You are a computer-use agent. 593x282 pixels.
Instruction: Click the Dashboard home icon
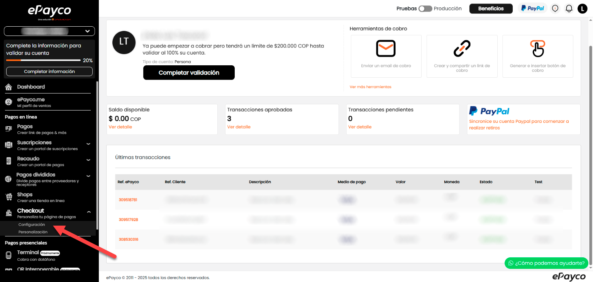click(x=8, y=87)
